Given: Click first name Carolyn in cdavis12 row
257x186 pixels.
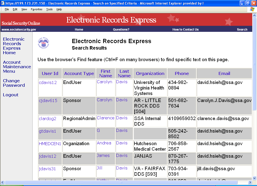Looking at the screenshot, I should pyautogui.click(x=104, y=82).
